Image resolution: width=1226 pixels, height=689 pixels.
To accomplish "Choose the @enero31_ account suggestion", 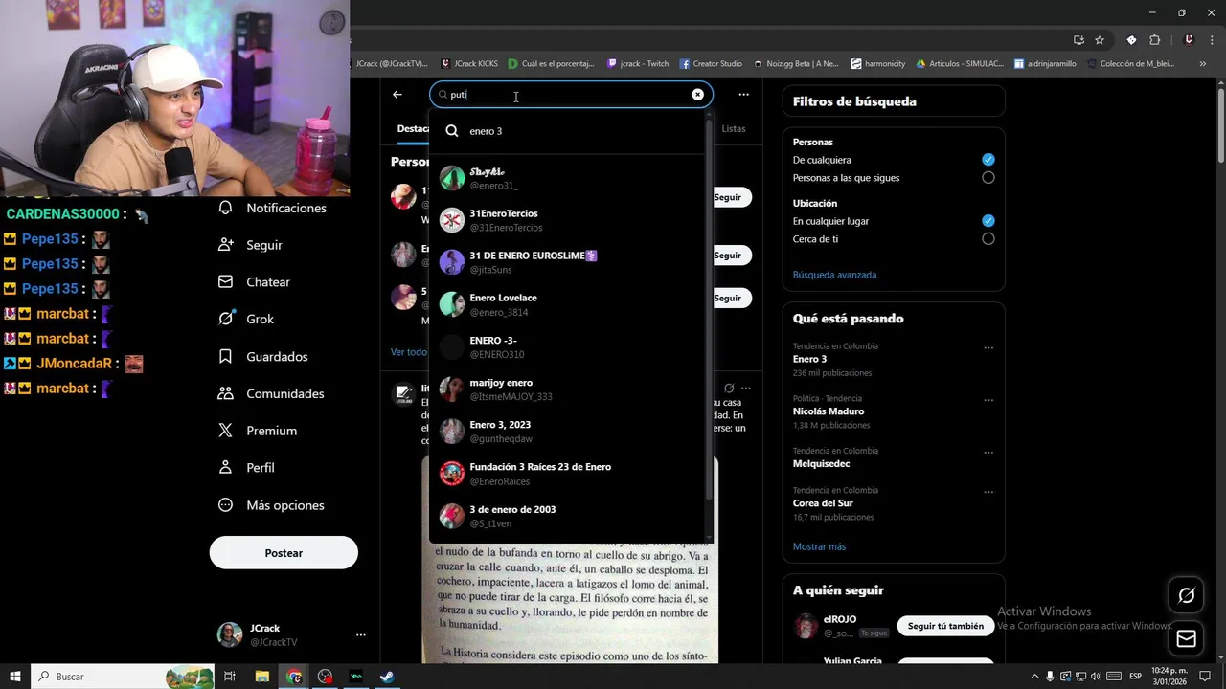I will (567, 178).
